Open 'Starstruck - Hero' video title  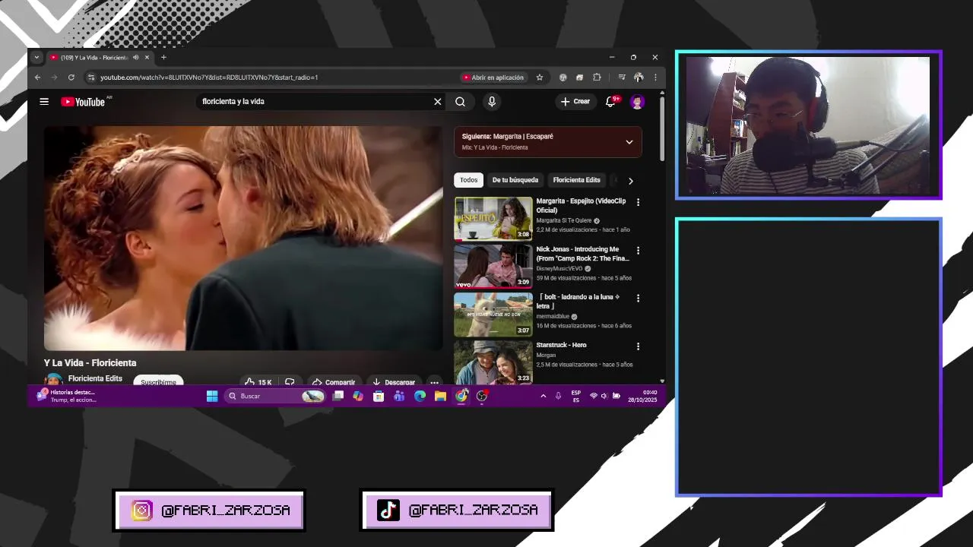pos(562,345)
